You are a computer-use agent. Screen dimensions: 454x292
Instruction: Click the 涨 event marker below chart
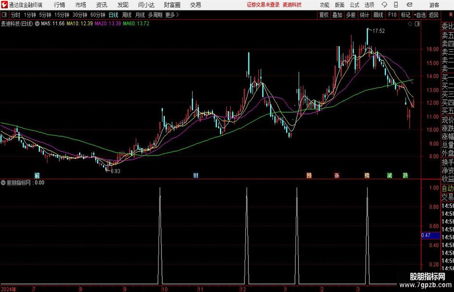pyautogui.click(x=337, y=175)
